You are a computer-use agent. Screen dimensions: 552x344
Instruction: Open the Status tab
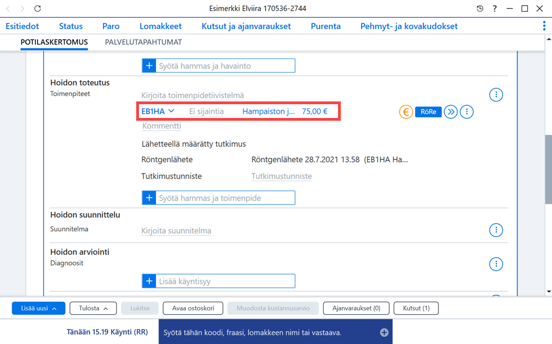point(71,26)
